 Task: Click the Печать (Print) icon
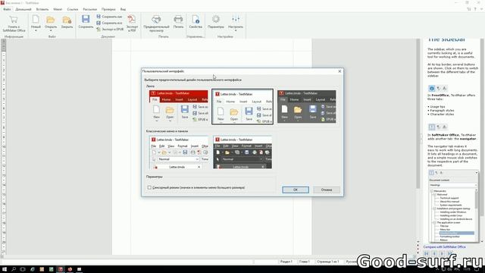[x=178, y=20]
